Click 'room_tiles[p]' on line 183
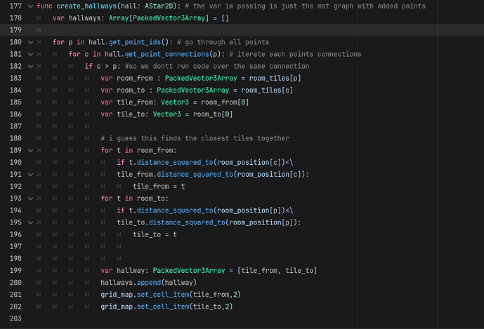The height and width of the screenshot is (329, 484). point(275,79)
